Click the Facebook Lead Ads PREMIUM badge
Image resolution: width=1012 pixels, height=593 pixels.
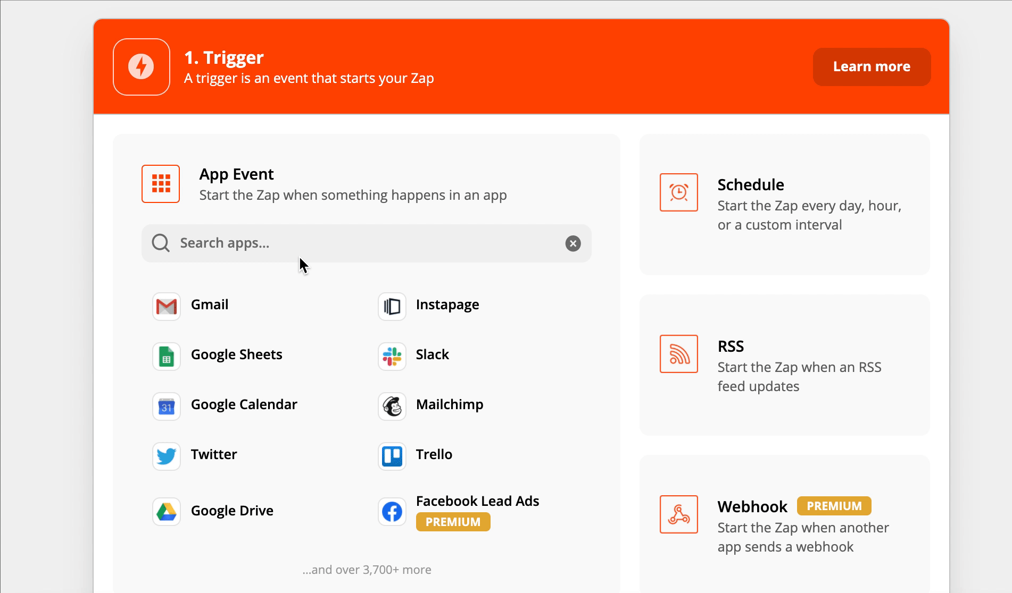[x=453, y=522]
